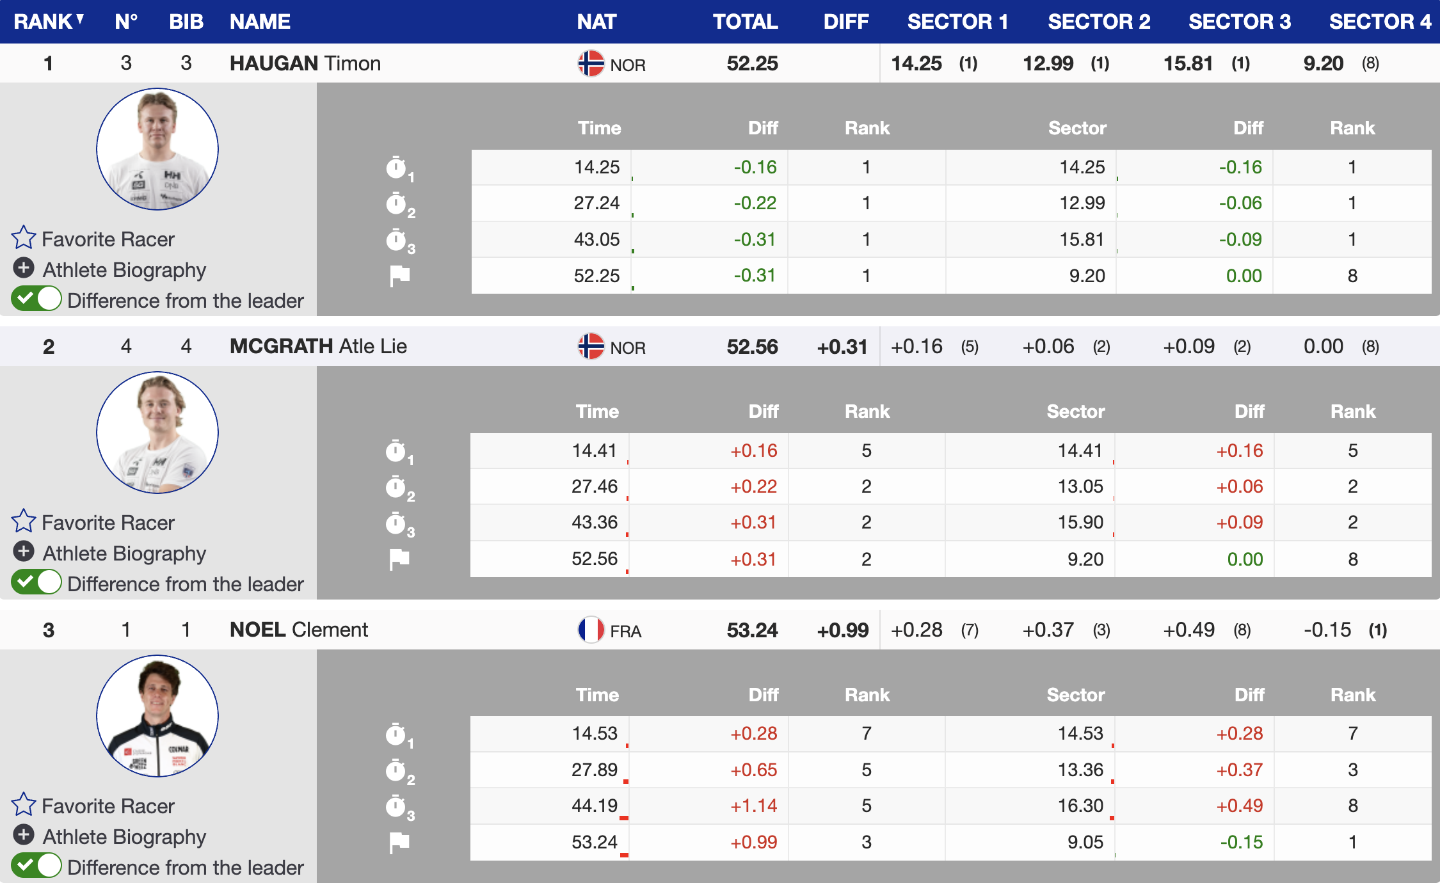This screenshot has width=1440, height=883.
Task: Click Noel's stopwatch 3 intermediate icon
Action: tap(396, 807)
